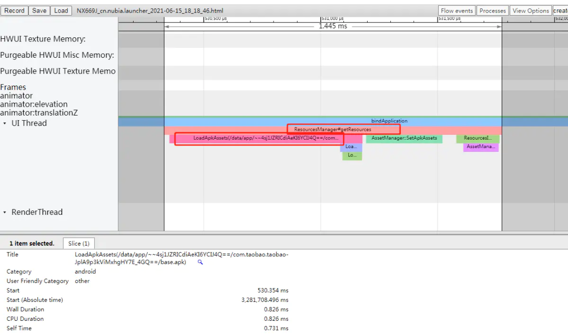Click the magnifier icon beside the slice title
Image resolution: width=568 pixels, height=335 pixels.
[200, 263]
